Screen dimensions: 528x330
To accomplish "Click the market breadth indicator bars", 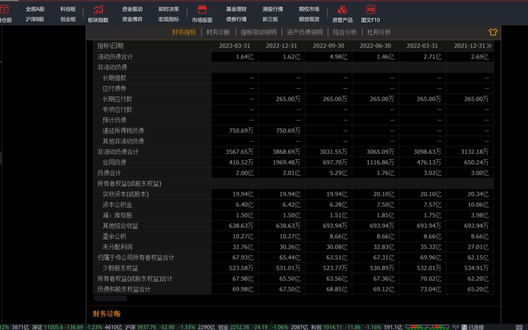I will pyautogui.click(x=427, y=327).
